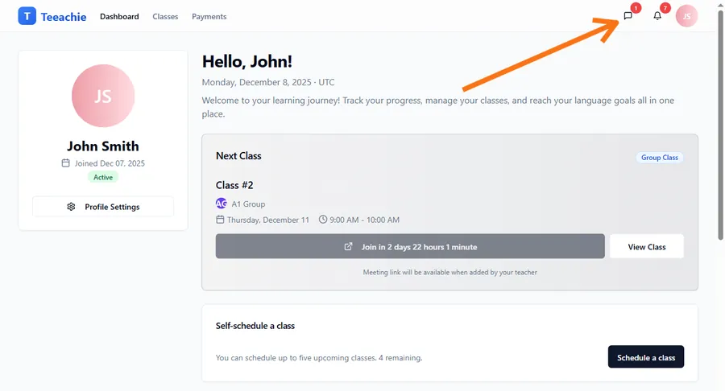Open the Classes page
The height and width of the screenshot is (391, 725).
coord(165,16)
